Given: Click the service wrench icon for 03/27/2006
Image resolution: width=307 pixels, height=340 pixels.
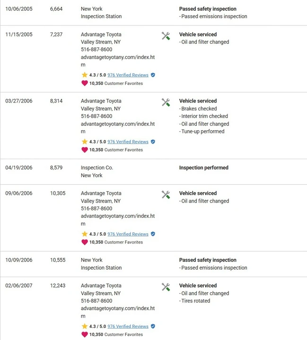Looking at the screenshot, I should point(166,102).
